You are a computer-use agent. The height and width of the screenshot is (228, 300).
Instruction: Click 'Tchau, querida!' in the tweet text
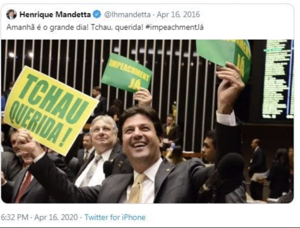pos(117,27)
